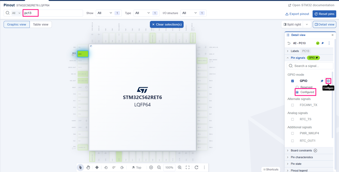339x172 pixels.
Task: Open the Type filter dropdown
Action: (146, 13)
